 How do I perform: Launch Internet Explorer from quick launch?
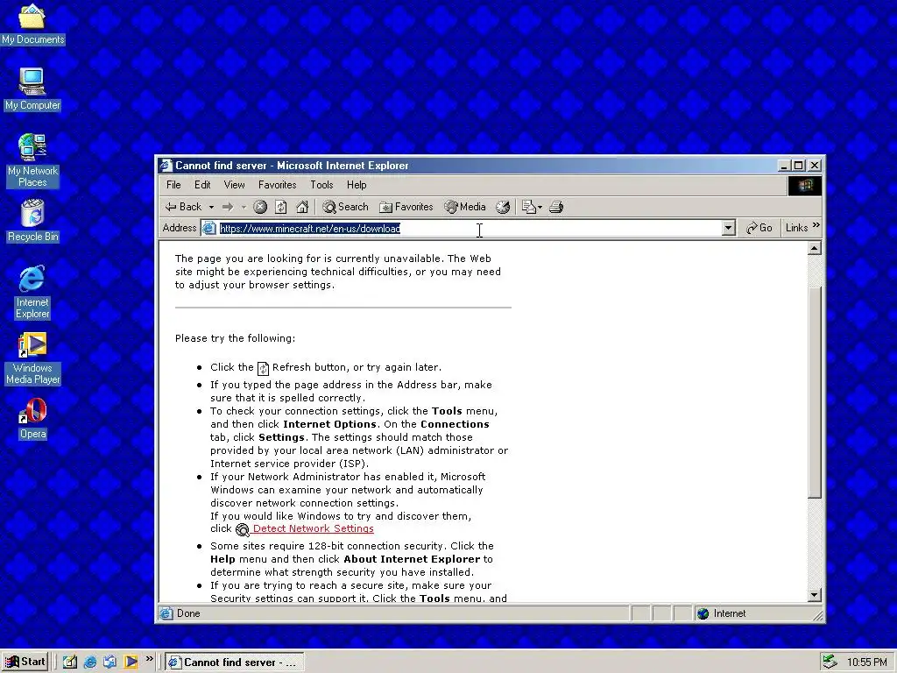coord(90,662)
